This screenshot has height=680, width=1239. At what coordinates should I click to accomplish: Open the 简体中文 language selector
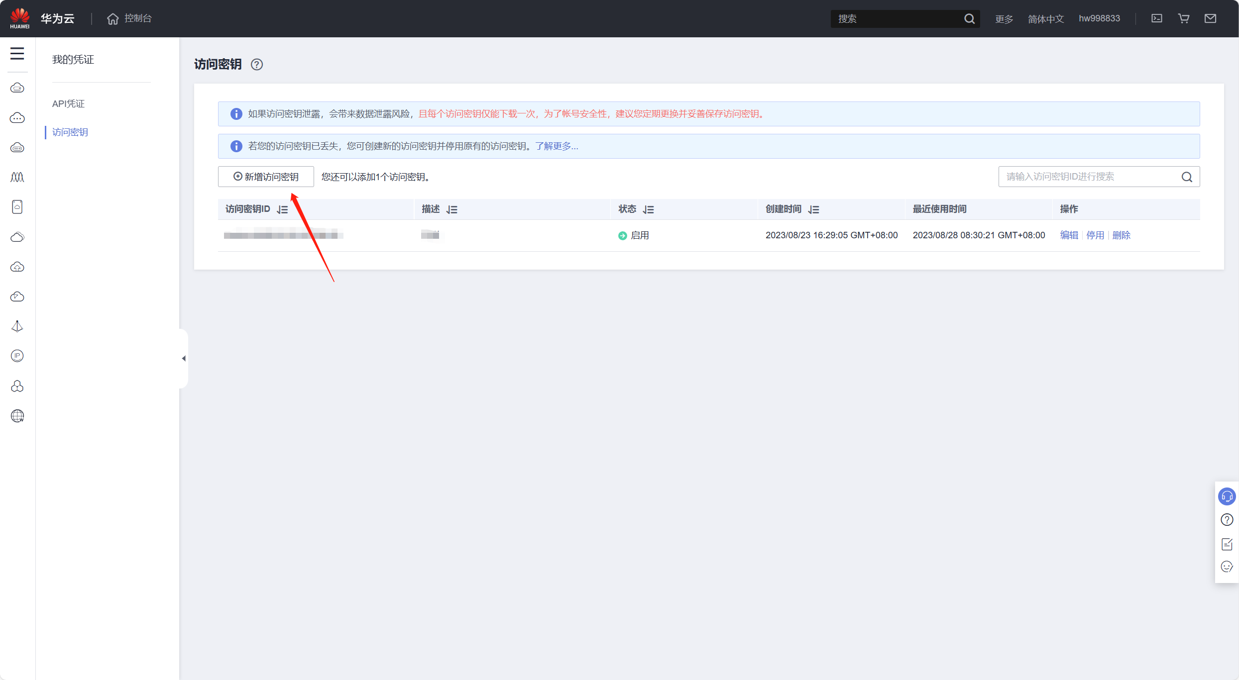(1045, 19)
